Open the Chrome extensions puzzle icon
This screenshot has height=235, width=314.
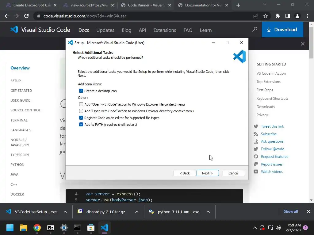tap(278, 16)
